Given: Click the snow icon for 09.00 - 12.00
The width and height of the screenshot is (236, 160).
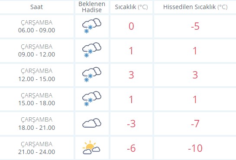Looking at the screenshot, I should click(x=92, y=50).
